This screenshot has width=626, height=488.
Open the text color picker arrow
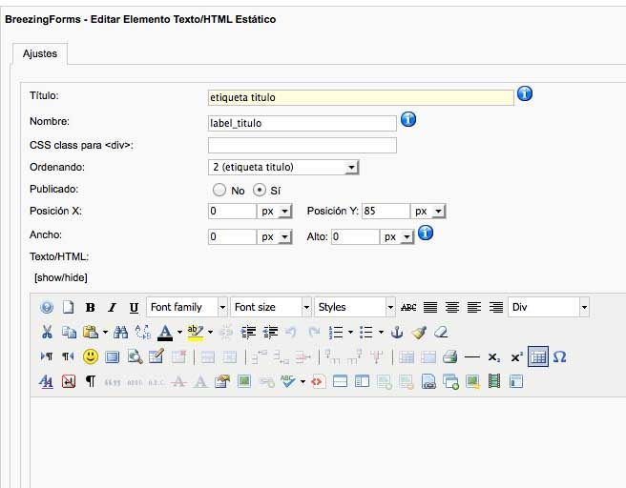point(179,332)
